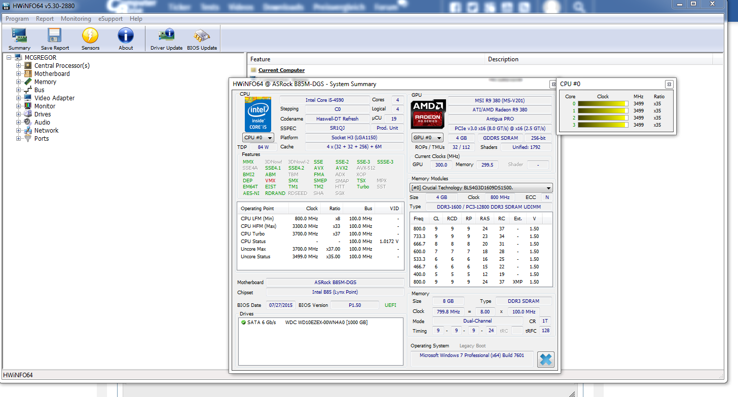Click the Windows 7 Professional OS field
The image size is (738, 397).
pos(471,359)
